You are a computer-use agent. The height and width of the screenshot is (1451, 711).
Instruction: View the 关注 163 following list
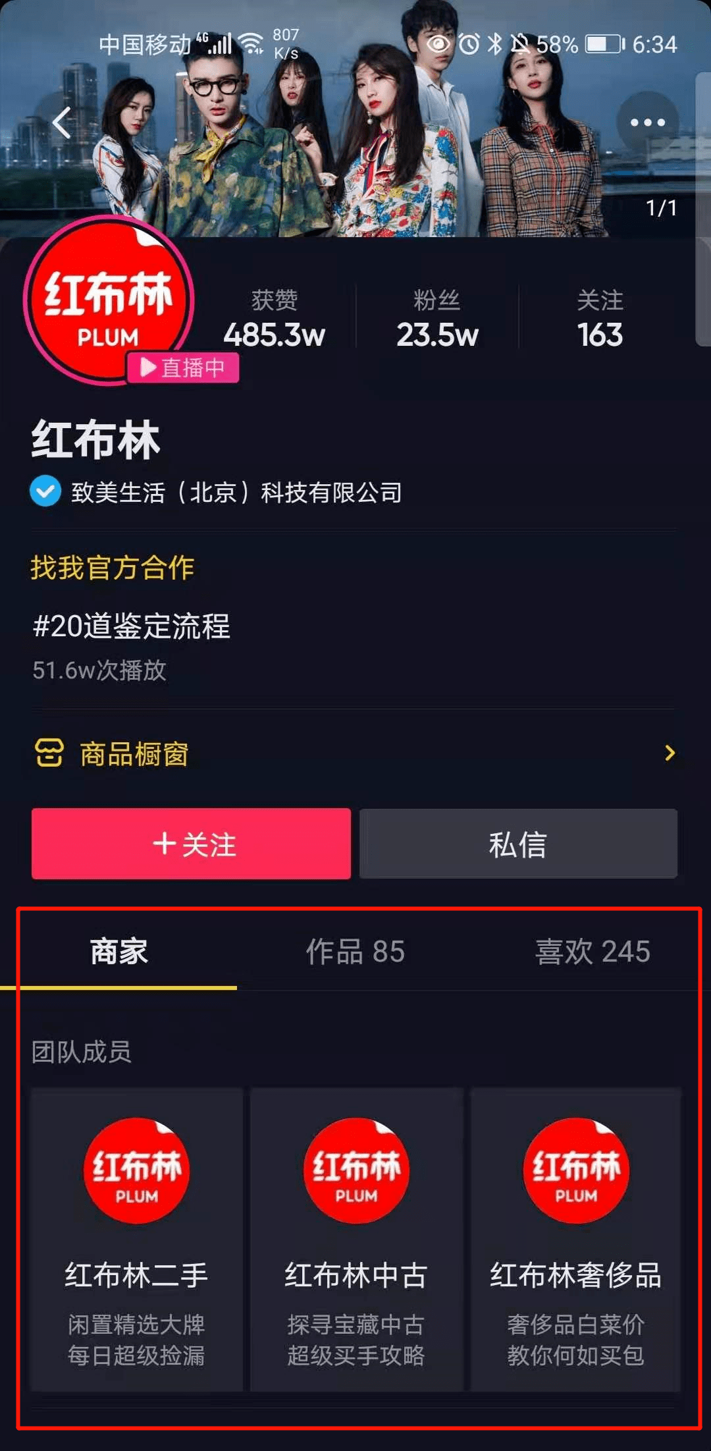(600, 318)
